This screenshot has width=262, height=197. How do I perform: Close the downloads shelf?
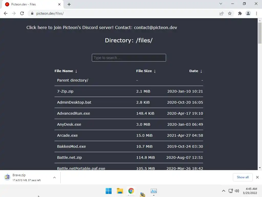(x=257, y=177)
